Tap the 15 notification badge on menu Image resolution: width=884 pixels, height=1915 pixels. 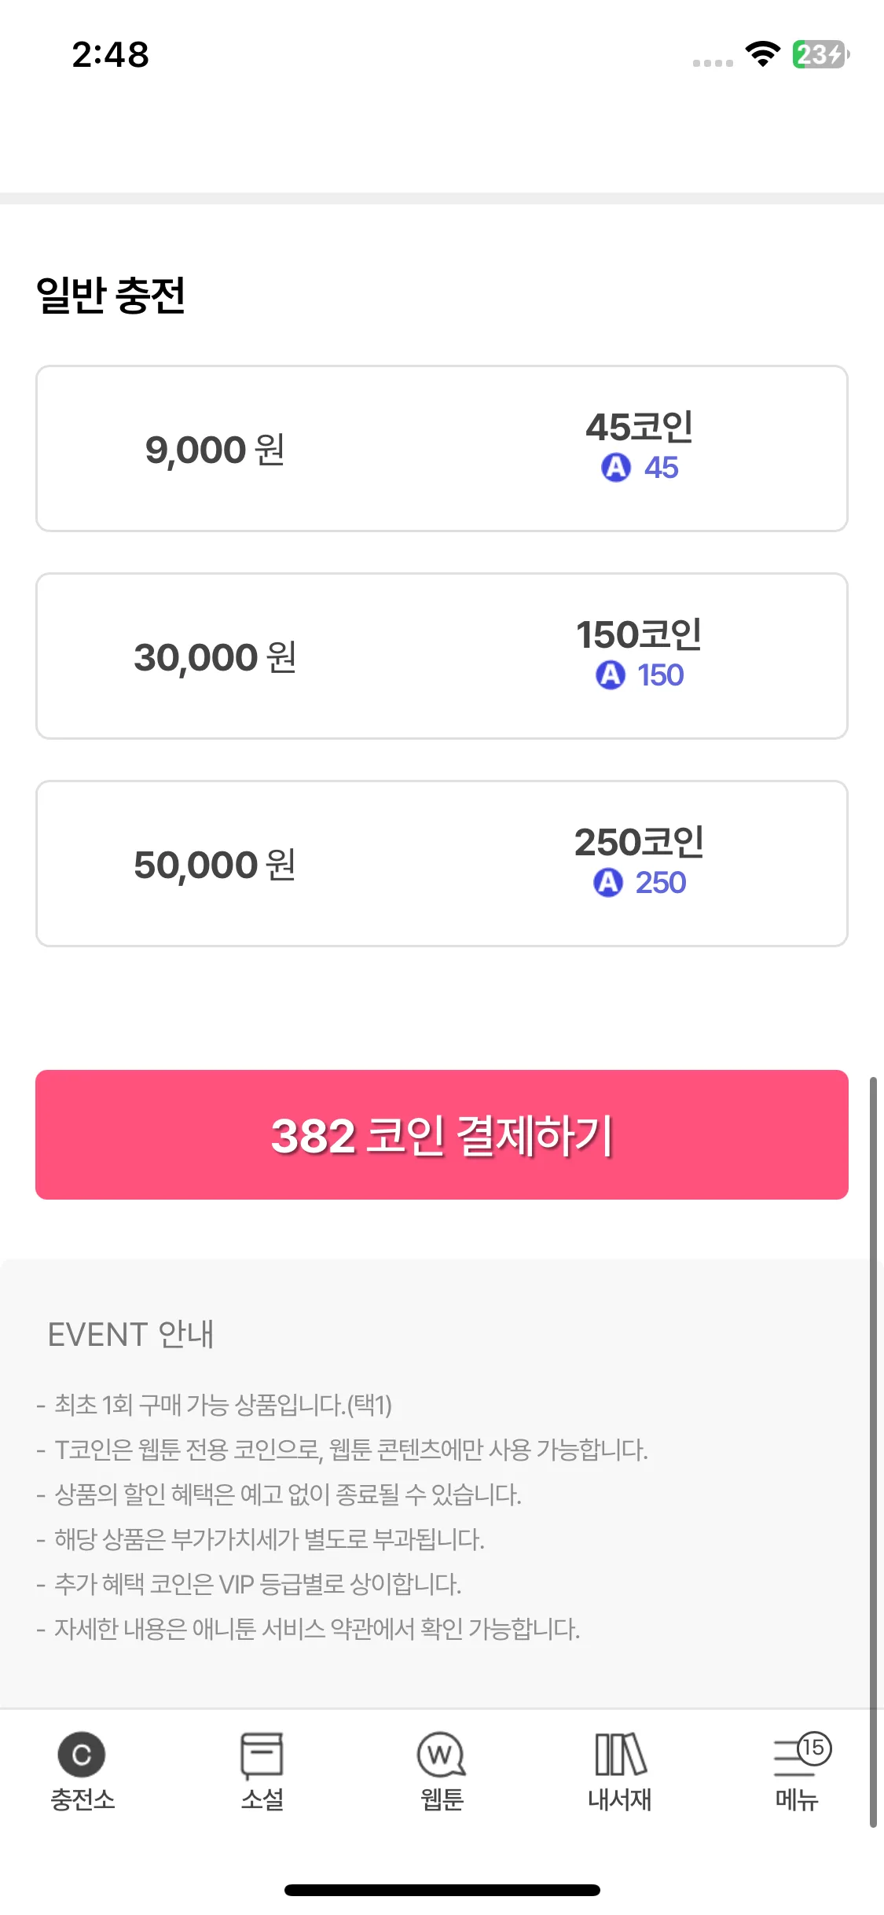(814, 1748)
